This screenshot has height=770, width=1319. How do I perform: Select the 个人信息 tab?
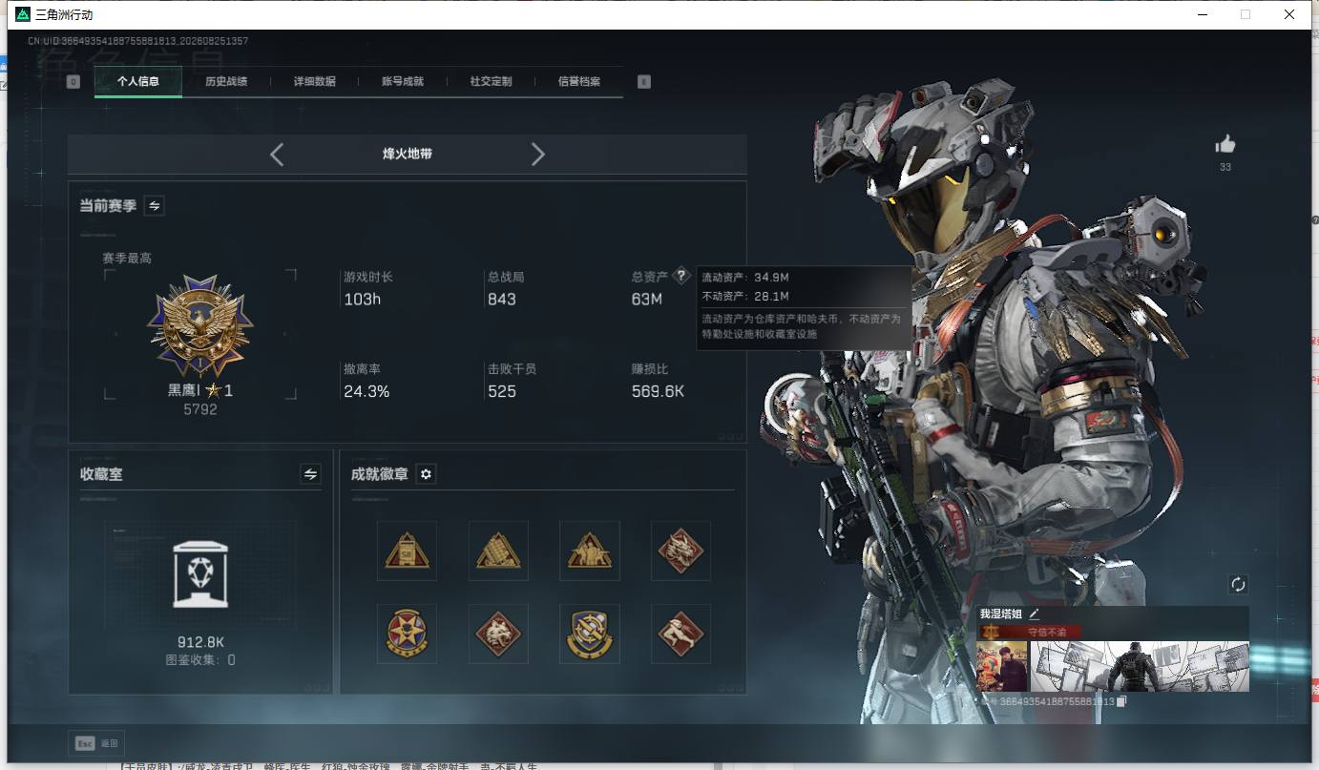138,82
